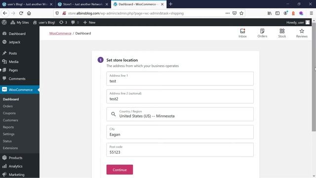
Task: Close the Store1 browser tab
Action: click(x=107, y=4)
